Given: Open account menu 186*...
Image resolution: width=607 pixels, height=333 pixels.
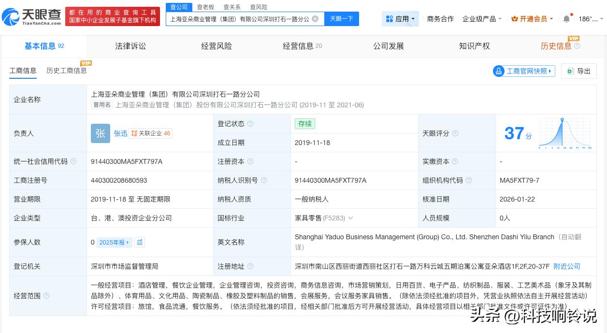Looking at the screenshot, I should [591, 19].
